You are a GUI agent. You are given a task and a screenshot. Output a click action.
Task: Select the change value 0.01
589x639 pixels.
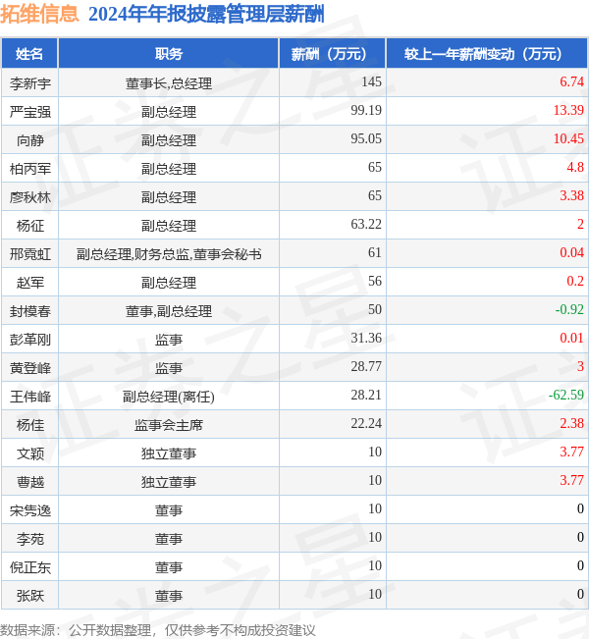click(x=571, y=339)
